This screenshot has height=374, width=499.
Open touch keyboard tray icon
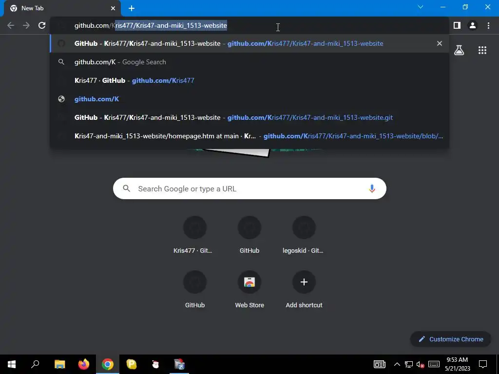coord(434,364)
